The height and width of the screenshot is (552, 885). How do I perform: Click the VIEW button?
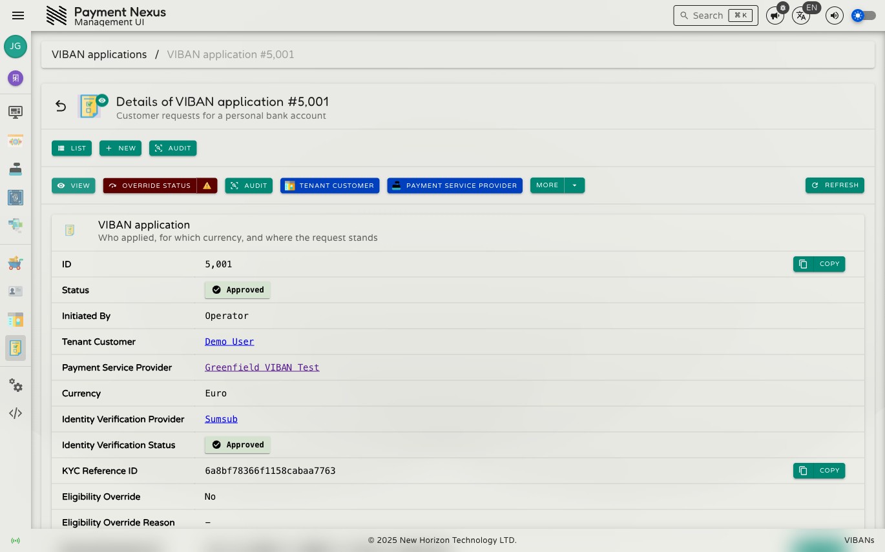tap(74, 185)
